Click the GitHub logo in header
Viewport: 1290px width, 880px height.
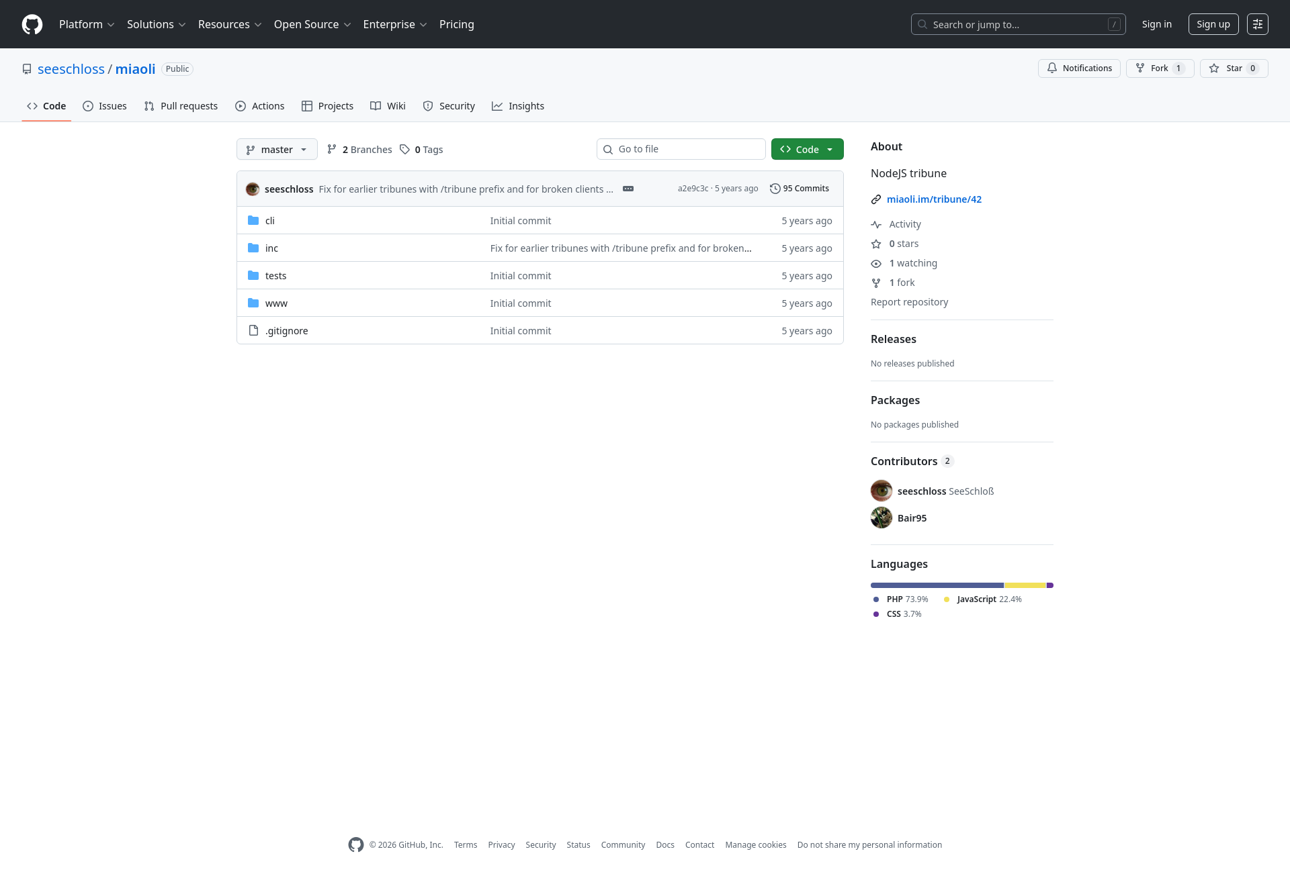(x=32, y=24)
